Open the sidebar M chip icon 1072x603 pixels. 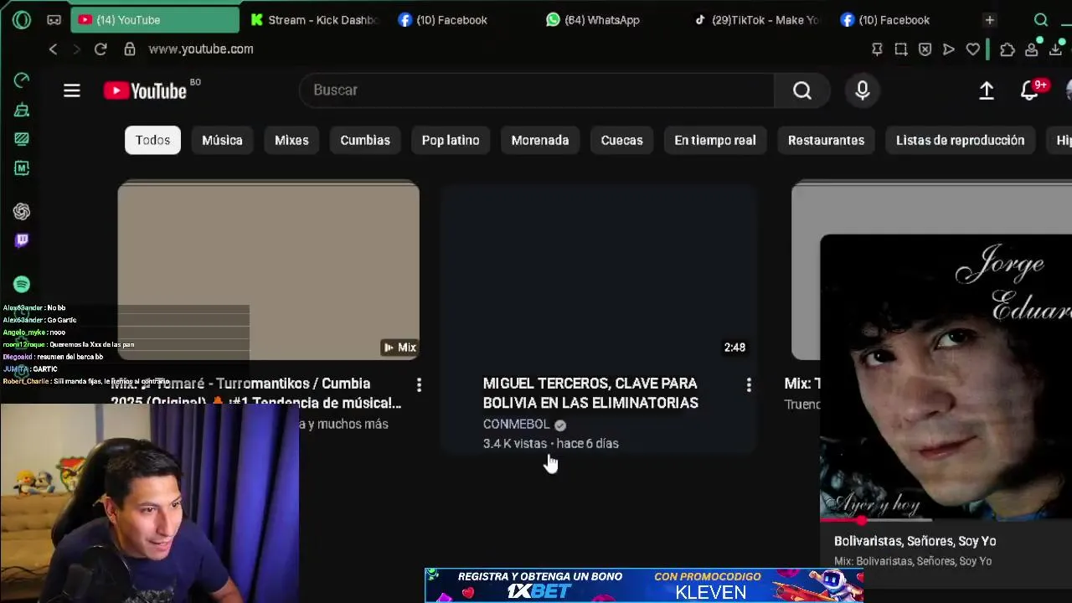point(22,168)
